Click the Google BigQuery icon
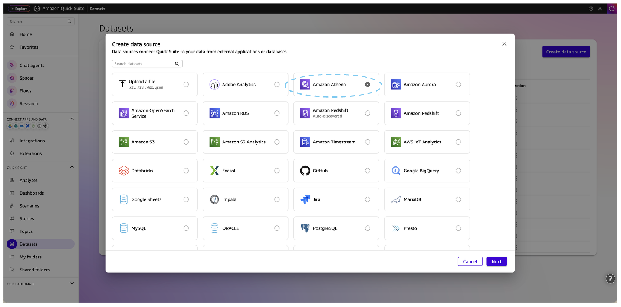621x307 pixels. coord(396,171)
